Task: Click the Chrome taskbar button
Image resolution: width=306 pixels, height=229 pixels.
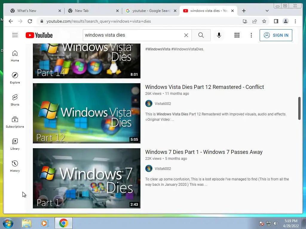Action: click(x=64, y=223)
